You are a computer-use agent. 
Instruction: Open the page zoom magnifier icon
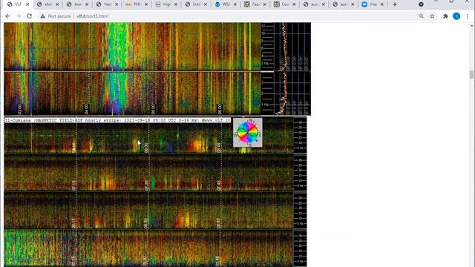tap(422, 16)
